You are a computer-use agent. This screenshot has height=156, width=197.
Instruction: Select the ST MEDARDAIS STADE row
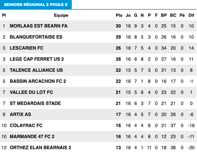98,103
